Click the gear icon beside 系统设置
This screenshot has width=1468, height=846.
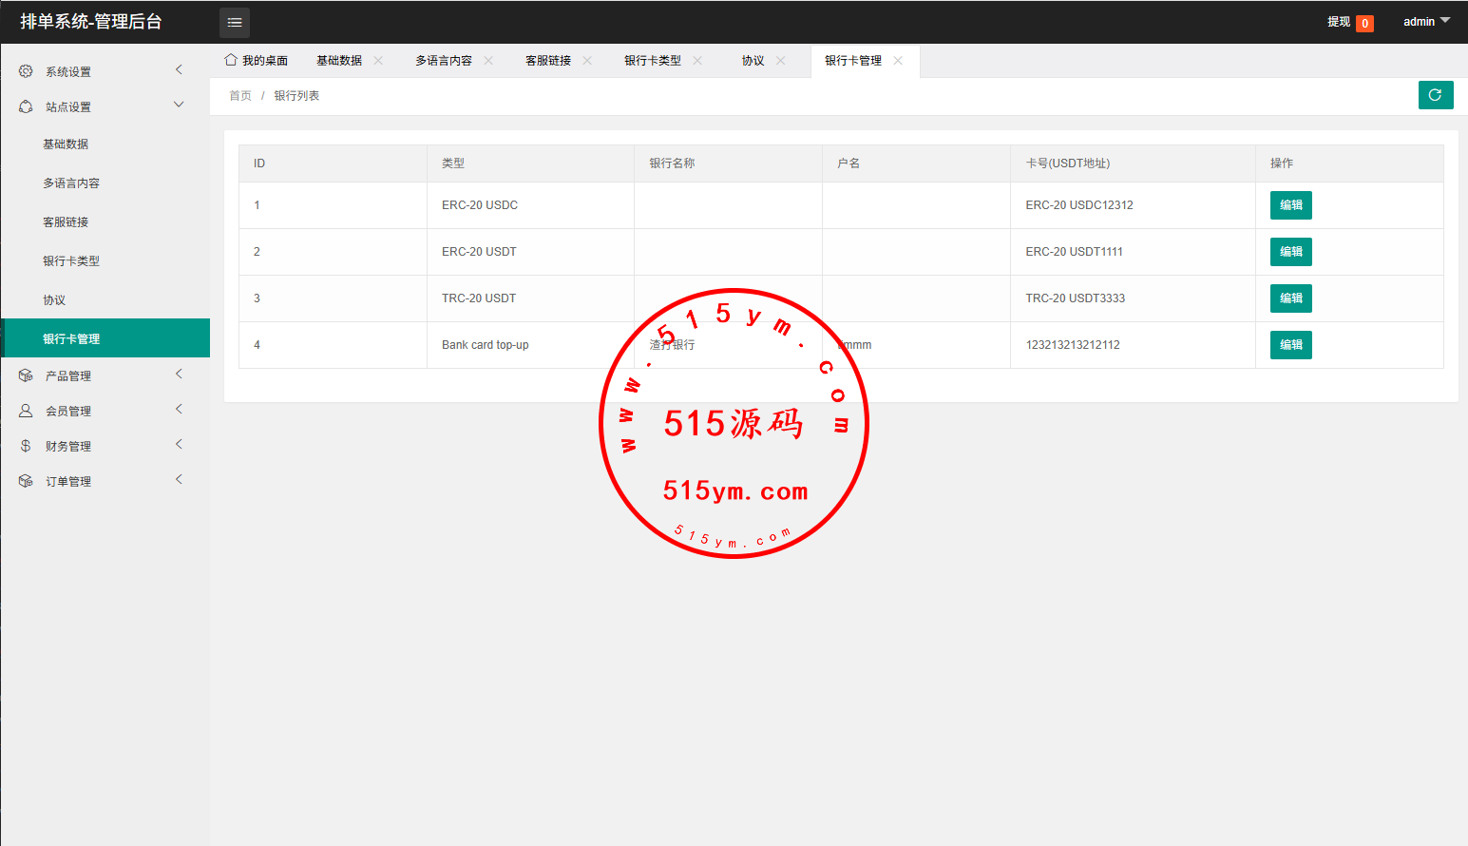pos(26,71)
